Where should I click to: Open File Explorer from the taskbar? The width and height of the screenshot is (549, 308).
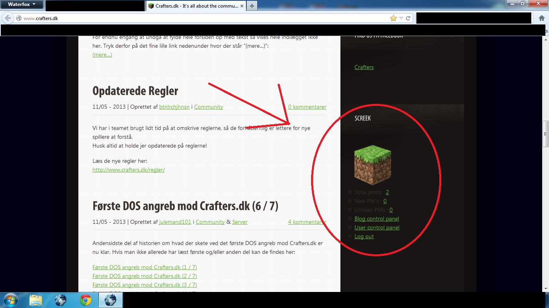[x=36, y=300]
